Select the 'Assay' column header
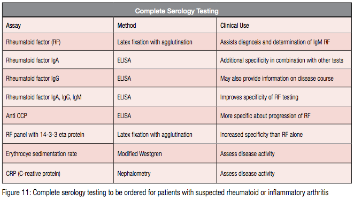The image size is (354, 201). click(x=13, y=26)
